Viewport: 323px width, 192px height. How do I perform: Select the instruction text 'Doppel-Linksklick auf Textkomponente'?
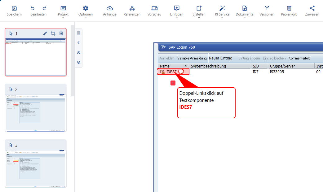point(201,97)
